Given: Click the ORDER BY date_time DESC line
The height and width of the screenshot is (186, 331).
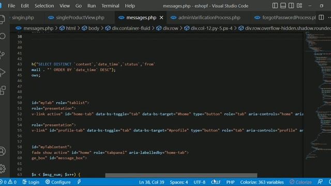Looking at the screenshot, I should click(x=73, y=70).
